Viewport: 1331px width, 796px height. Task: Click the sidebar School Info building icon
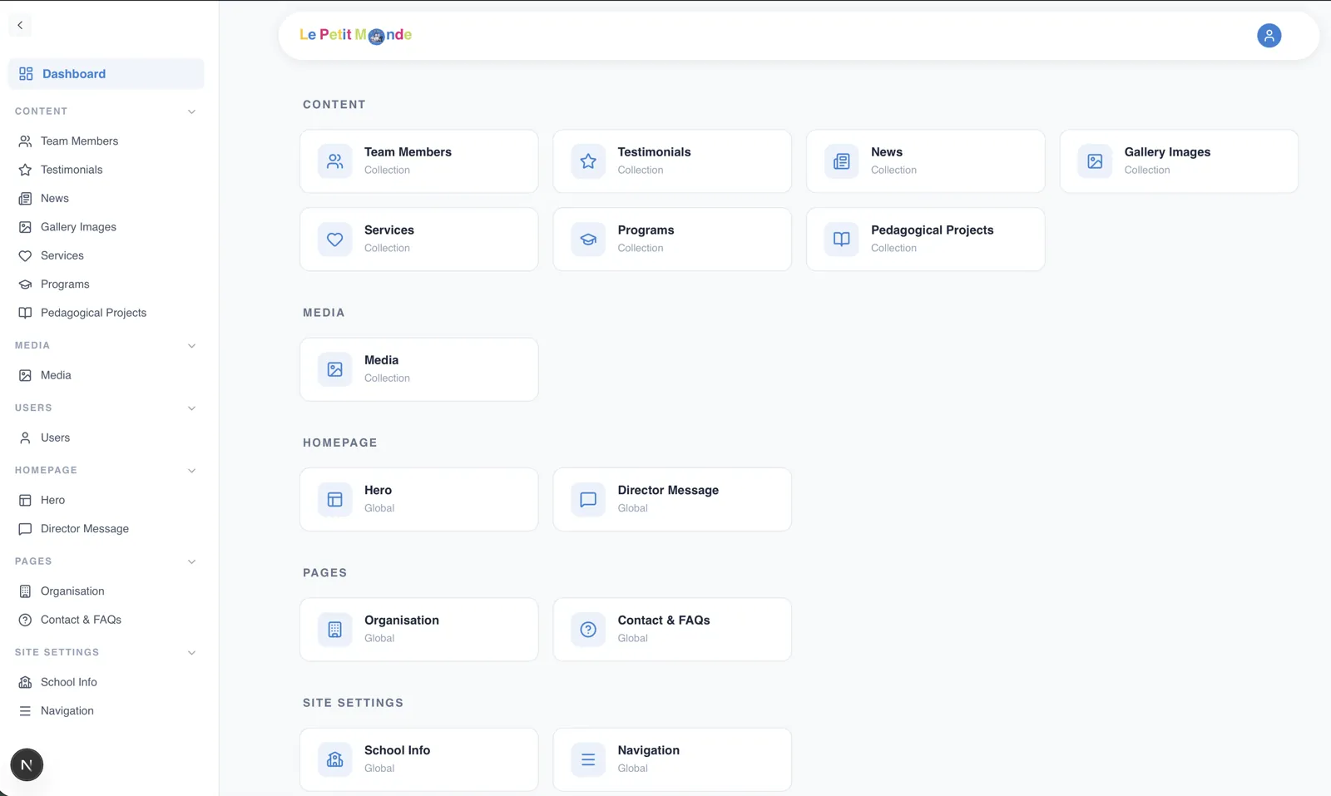point(25,682)
